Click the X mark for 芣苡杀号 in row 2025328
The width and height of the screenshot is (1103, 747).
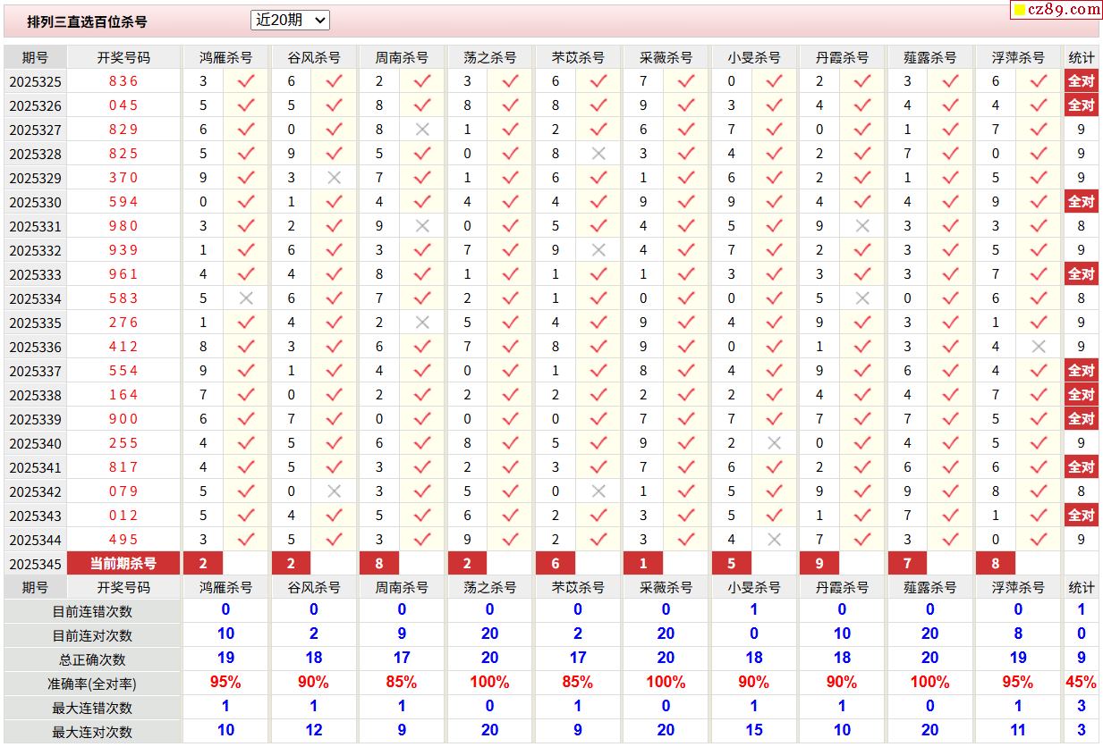[x=598, y=154]
